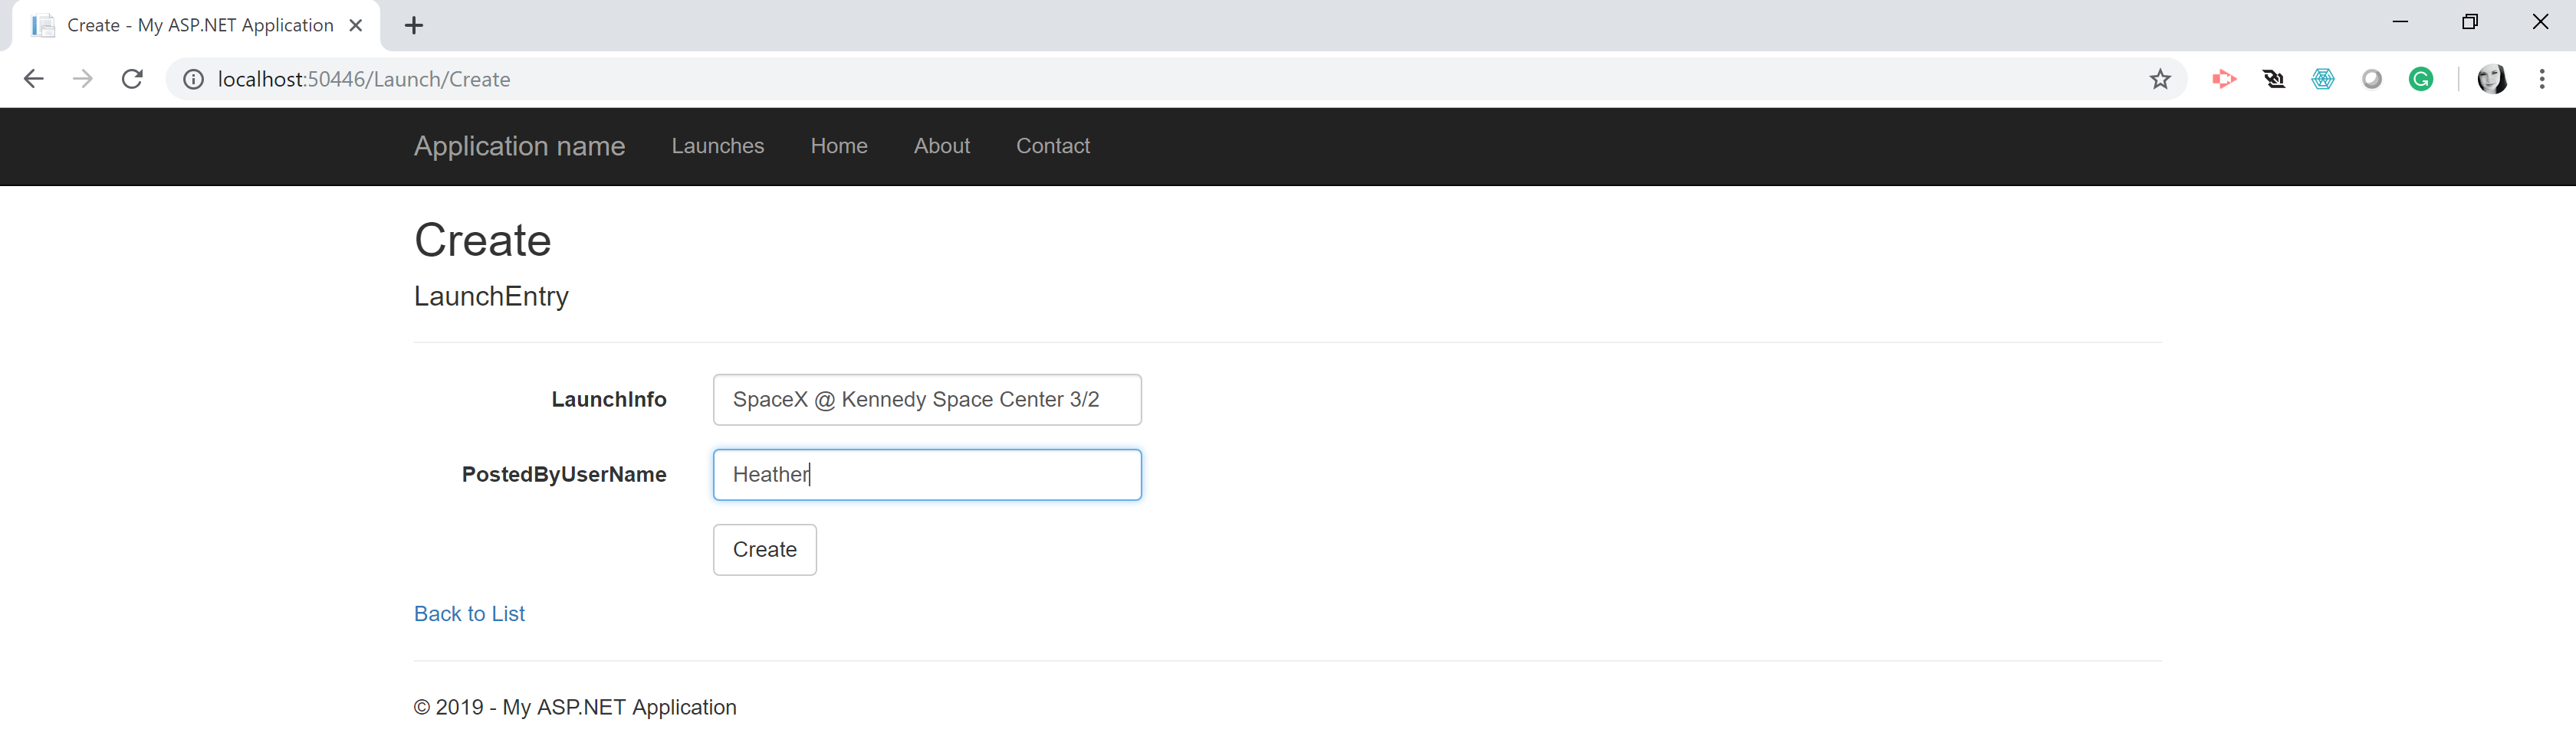The height and width of the screenshot is (749, 2576).
Task: Reload the page with refresh icon
Action: click(x=132, y=79)
